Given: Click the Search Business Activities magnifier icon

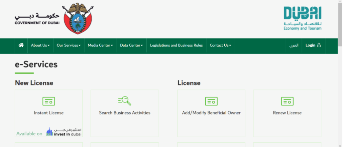Looking at the screenshot, I should point(124,101).
